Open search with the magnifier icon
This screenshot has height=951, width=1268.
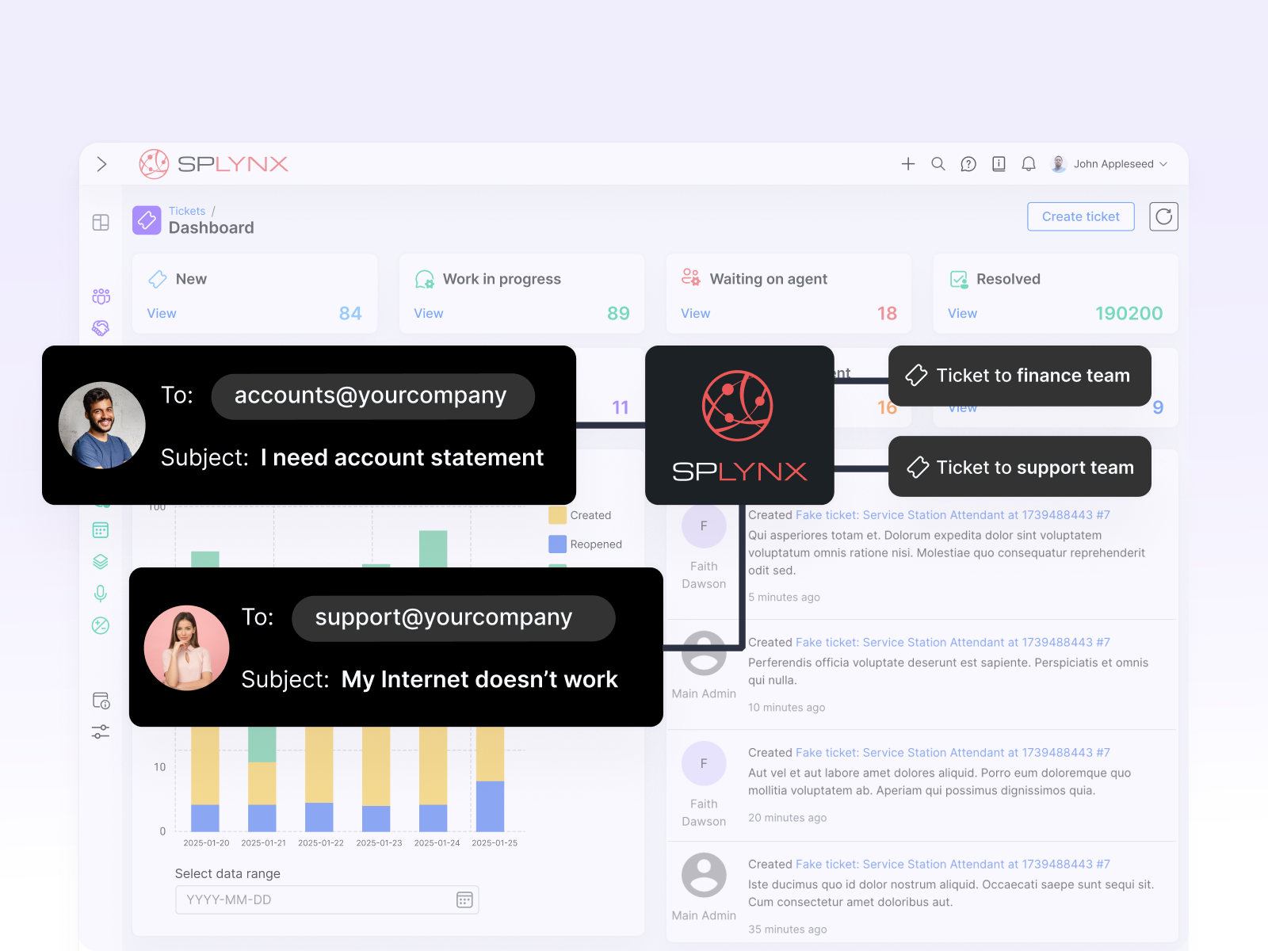[938, 164]
